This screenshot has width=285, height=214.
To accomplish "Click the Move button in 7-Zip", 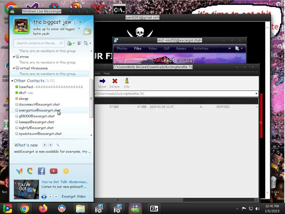I will 102,83.
